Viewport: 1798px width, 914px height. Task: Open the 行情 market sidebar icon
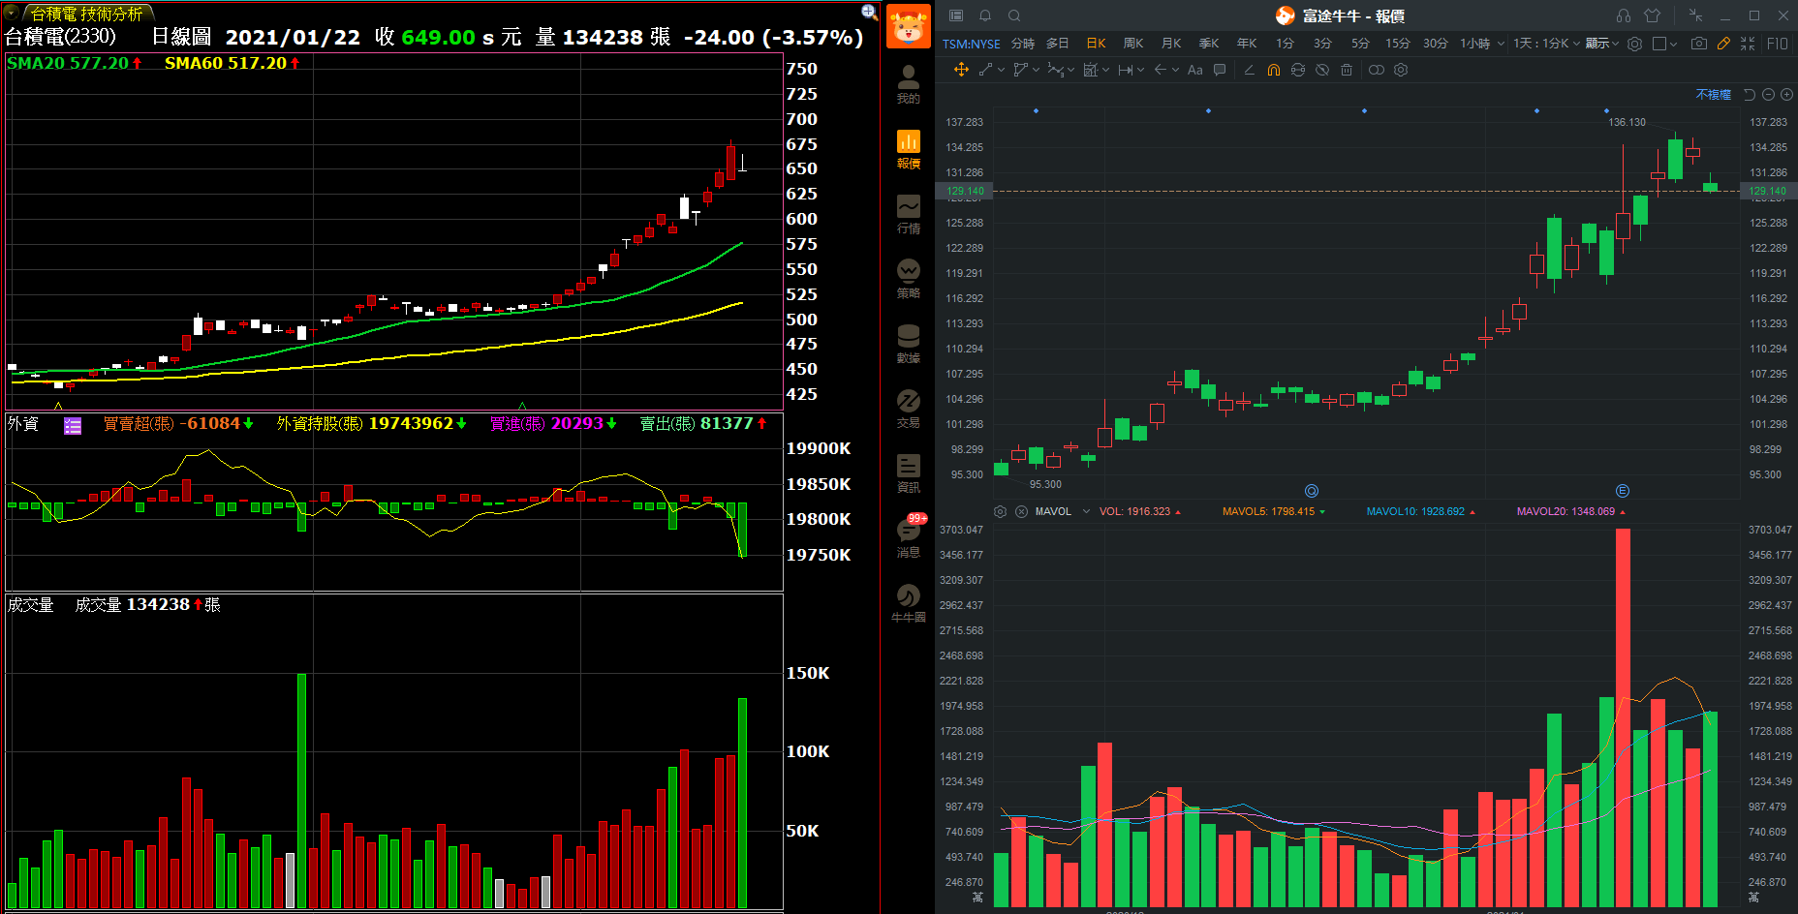908,215
